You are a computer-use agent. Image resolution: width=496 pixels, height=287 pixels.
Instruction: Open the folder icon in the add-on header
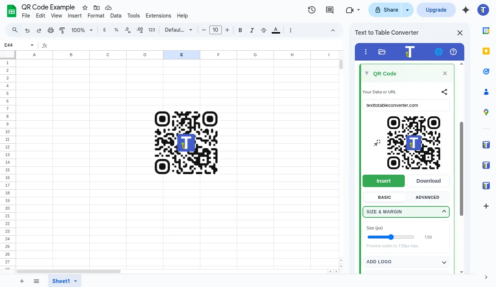382,52
